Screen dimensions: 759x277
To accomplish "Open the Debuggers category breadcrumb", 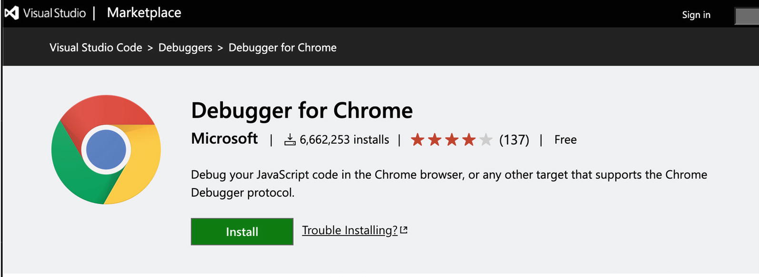I will tap(185, 48).
